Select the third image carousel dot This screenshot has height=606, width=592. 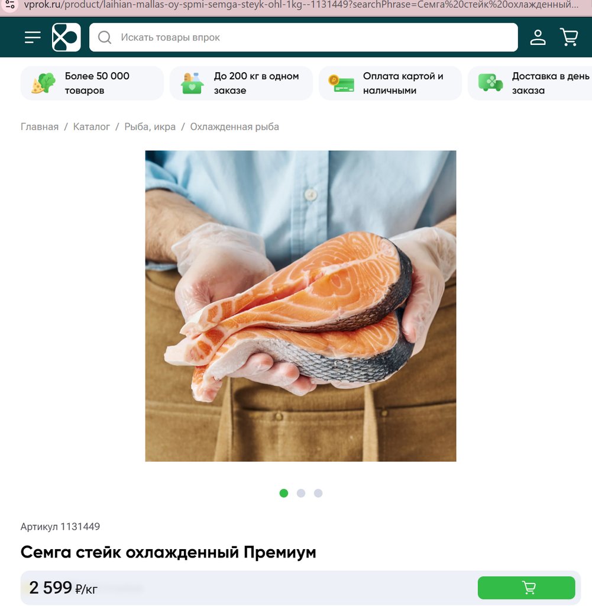[x=318, y=493]
